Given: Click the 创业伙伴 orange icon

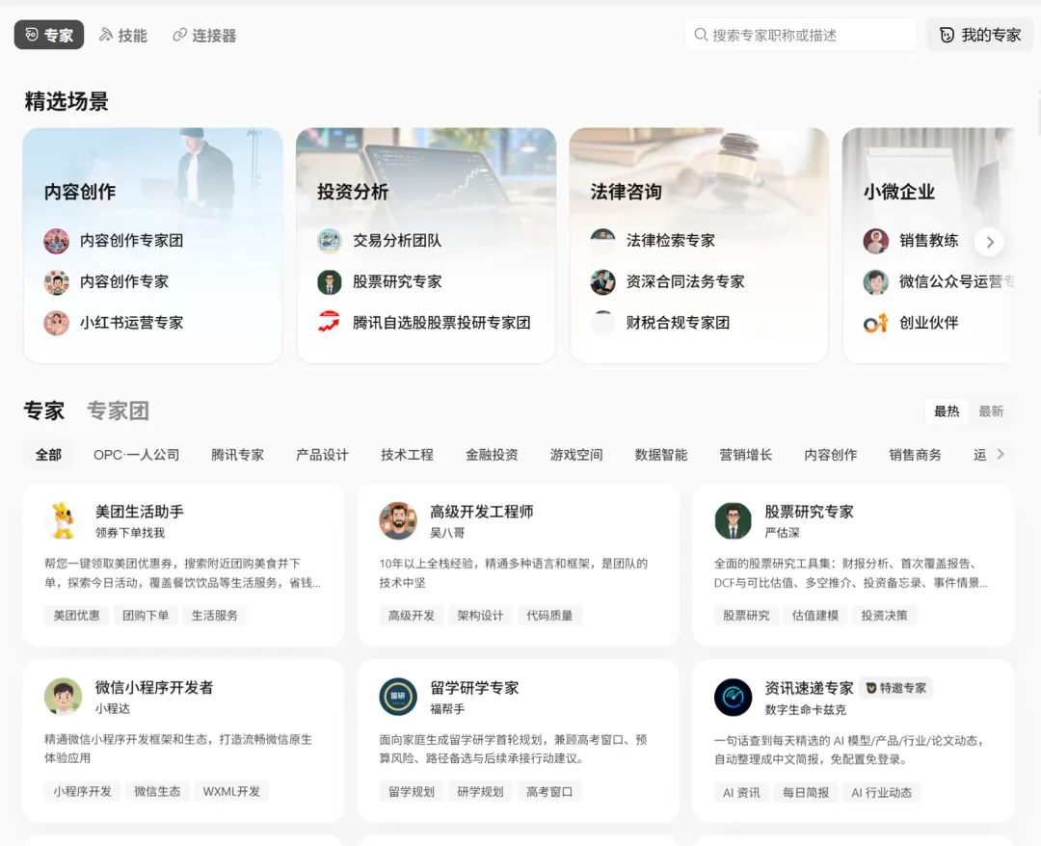Looking at the screenshot, I should (x=875, y=323).
